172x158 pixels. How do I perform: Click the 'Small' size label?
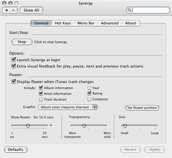(x=124, y=133)
